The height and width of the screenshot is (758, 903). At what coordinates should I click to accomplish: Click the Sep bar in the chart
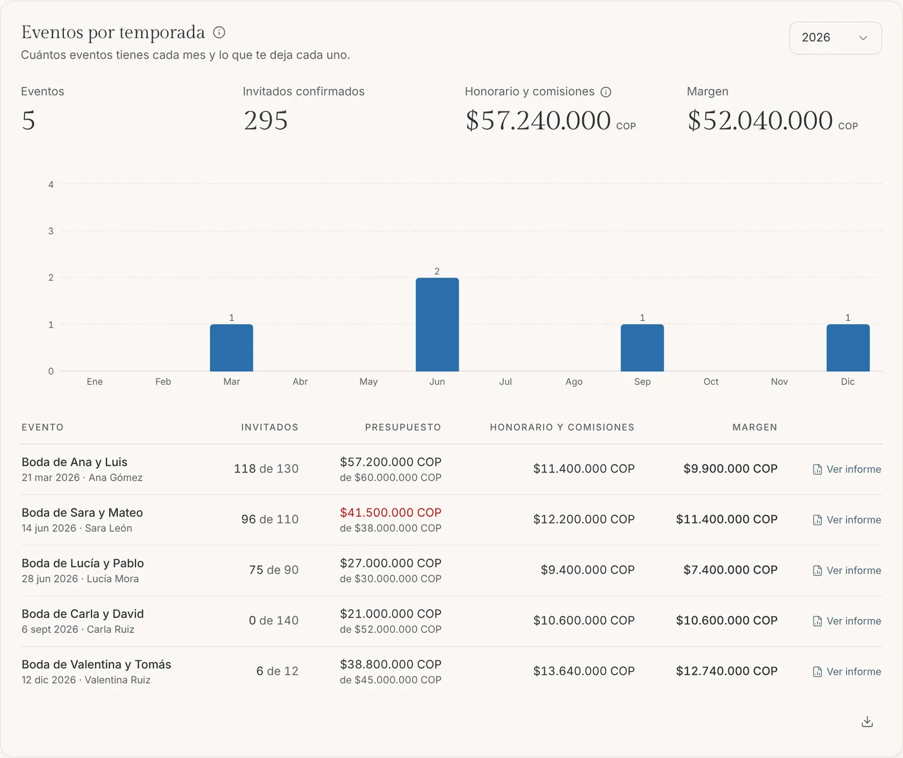click(642, 348)
